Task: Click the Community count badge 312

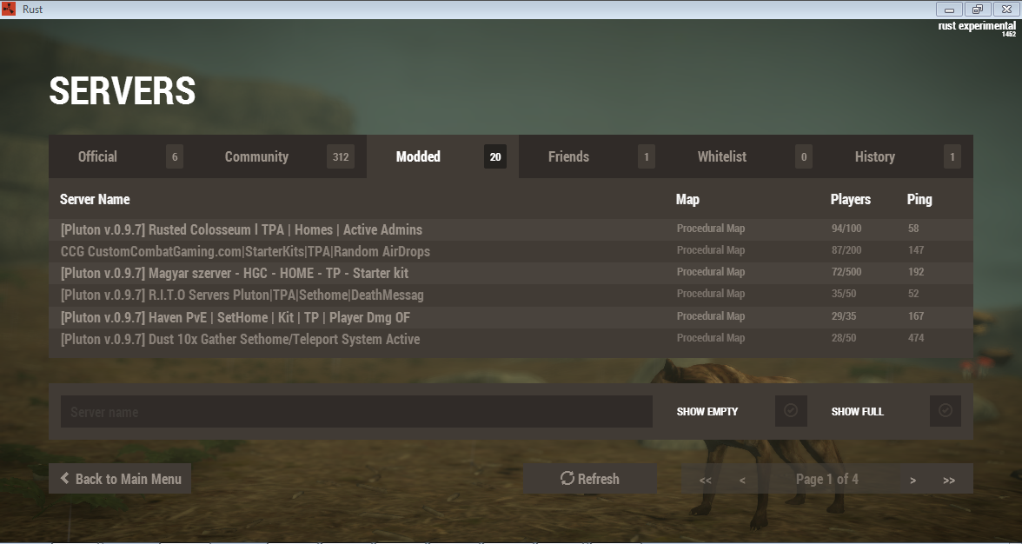Action: coord(341,156)
